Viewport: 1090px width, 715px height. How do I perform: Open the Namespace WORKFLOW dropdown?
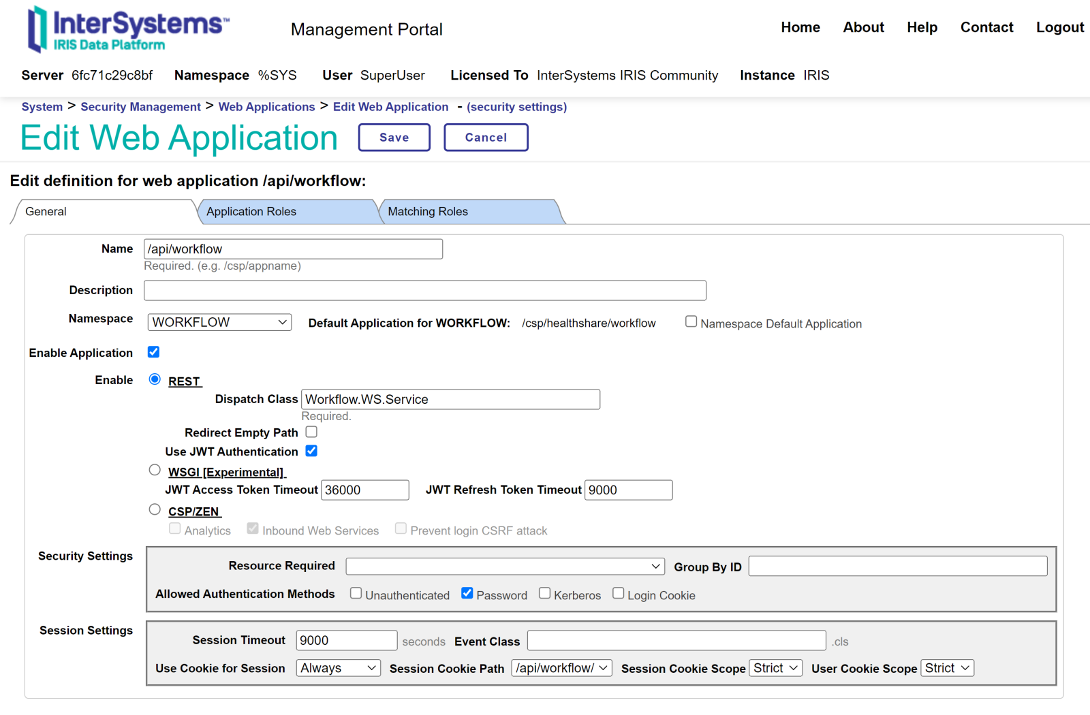[219, 322]
